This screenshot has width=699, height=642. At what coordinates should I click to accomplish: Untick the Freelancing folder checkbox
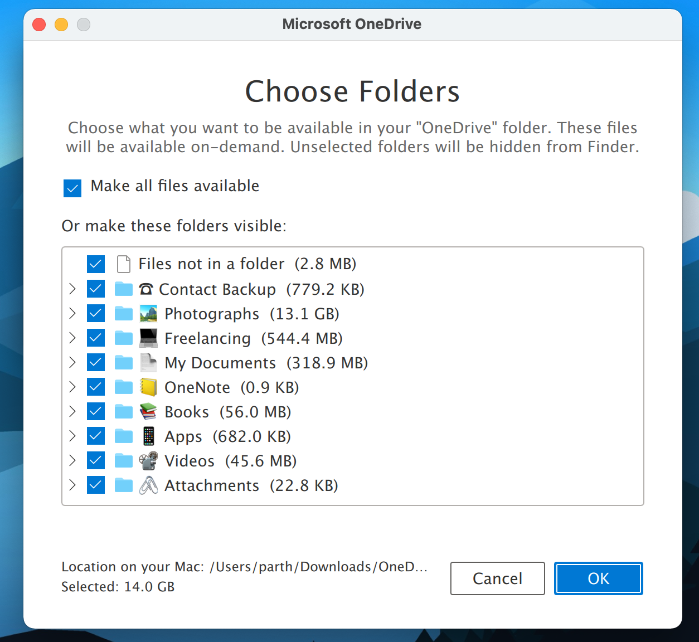tap(96, 338)
